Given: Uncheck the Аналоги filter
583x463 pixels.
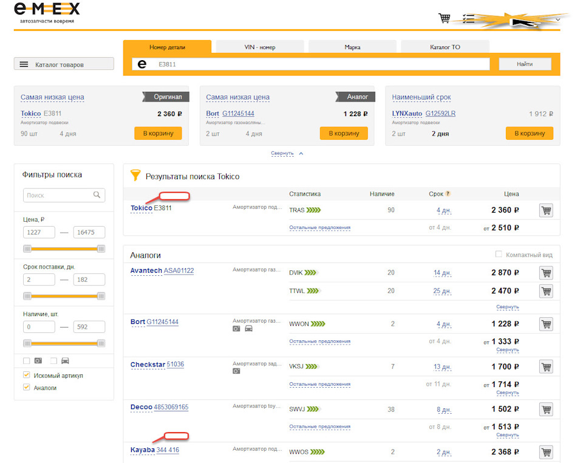Looking at the screenshot, I should [x=26, y=388].
